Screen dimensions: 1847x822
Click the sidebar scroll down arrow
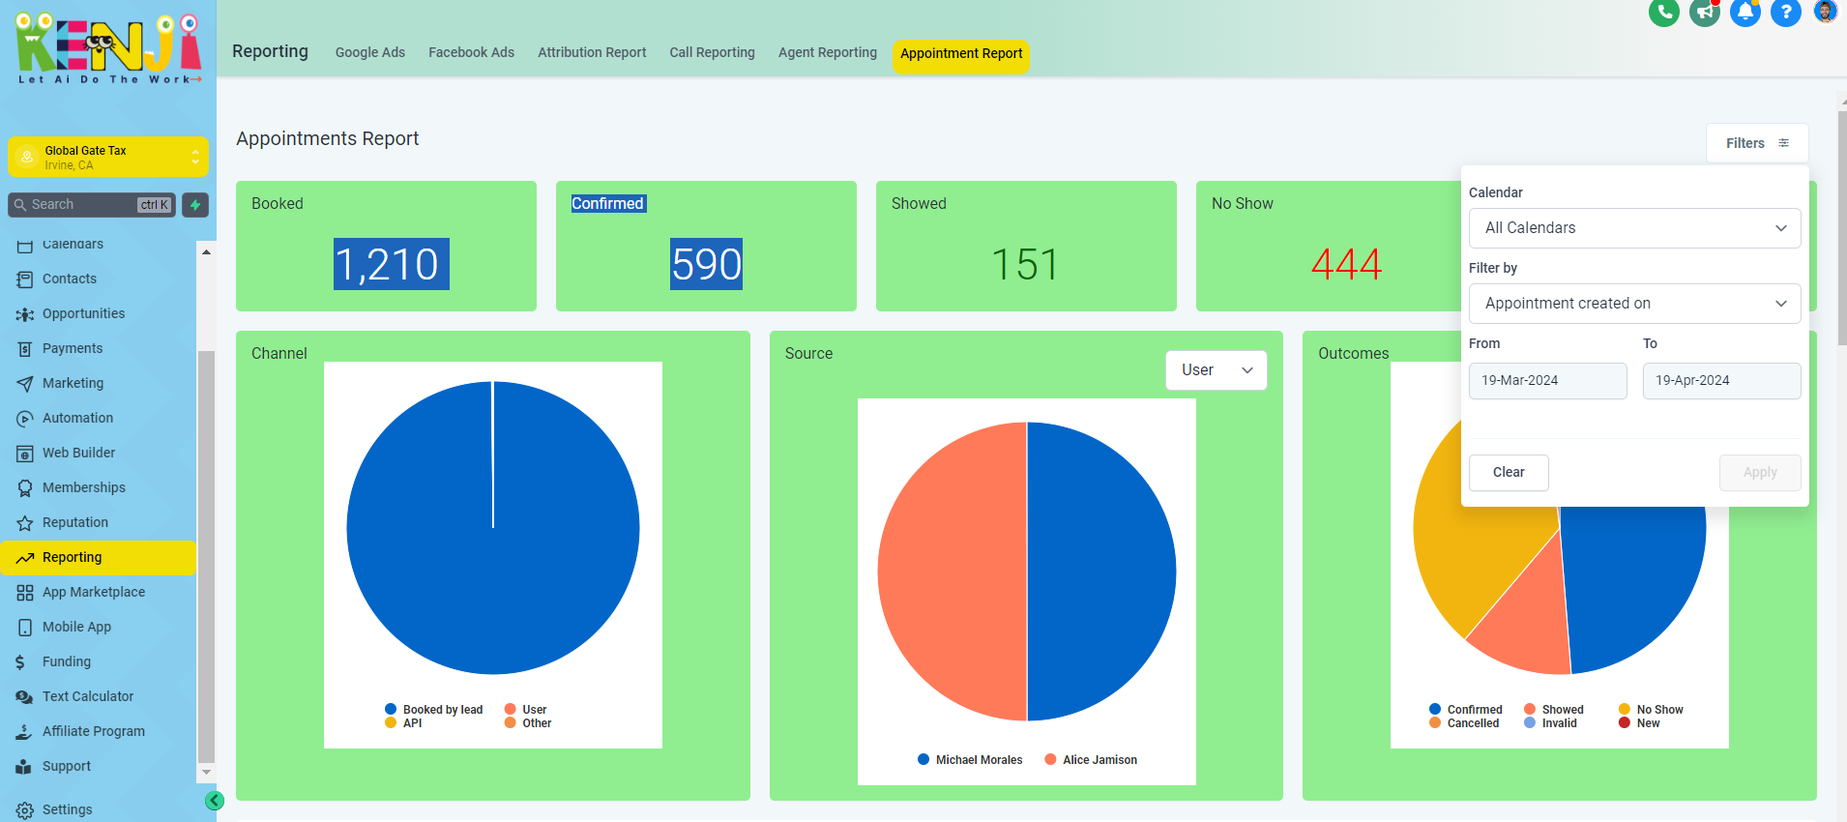click(x=206, y=773)
